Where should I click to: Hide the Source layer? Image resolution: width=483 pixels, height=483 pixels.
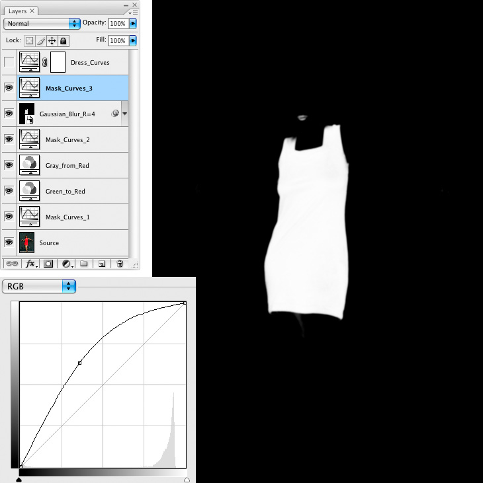[x=9, y=242]
